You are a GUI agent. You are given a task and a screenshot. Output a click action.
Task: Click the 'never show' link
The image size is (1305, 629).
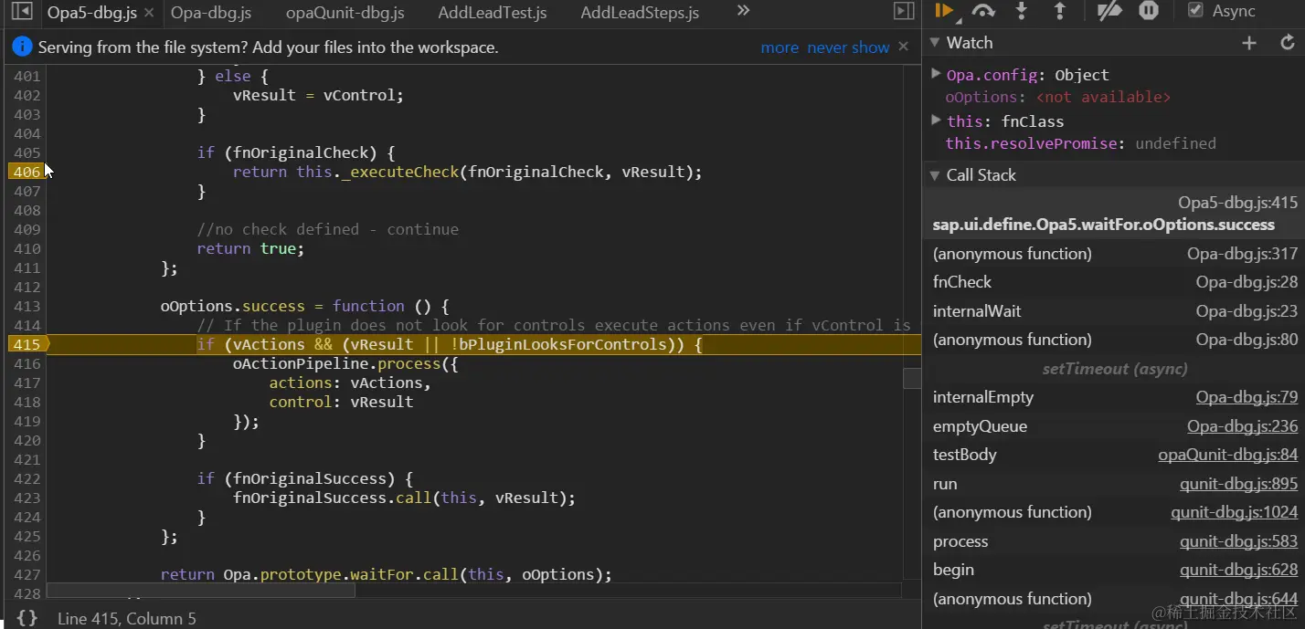point(848,47)
